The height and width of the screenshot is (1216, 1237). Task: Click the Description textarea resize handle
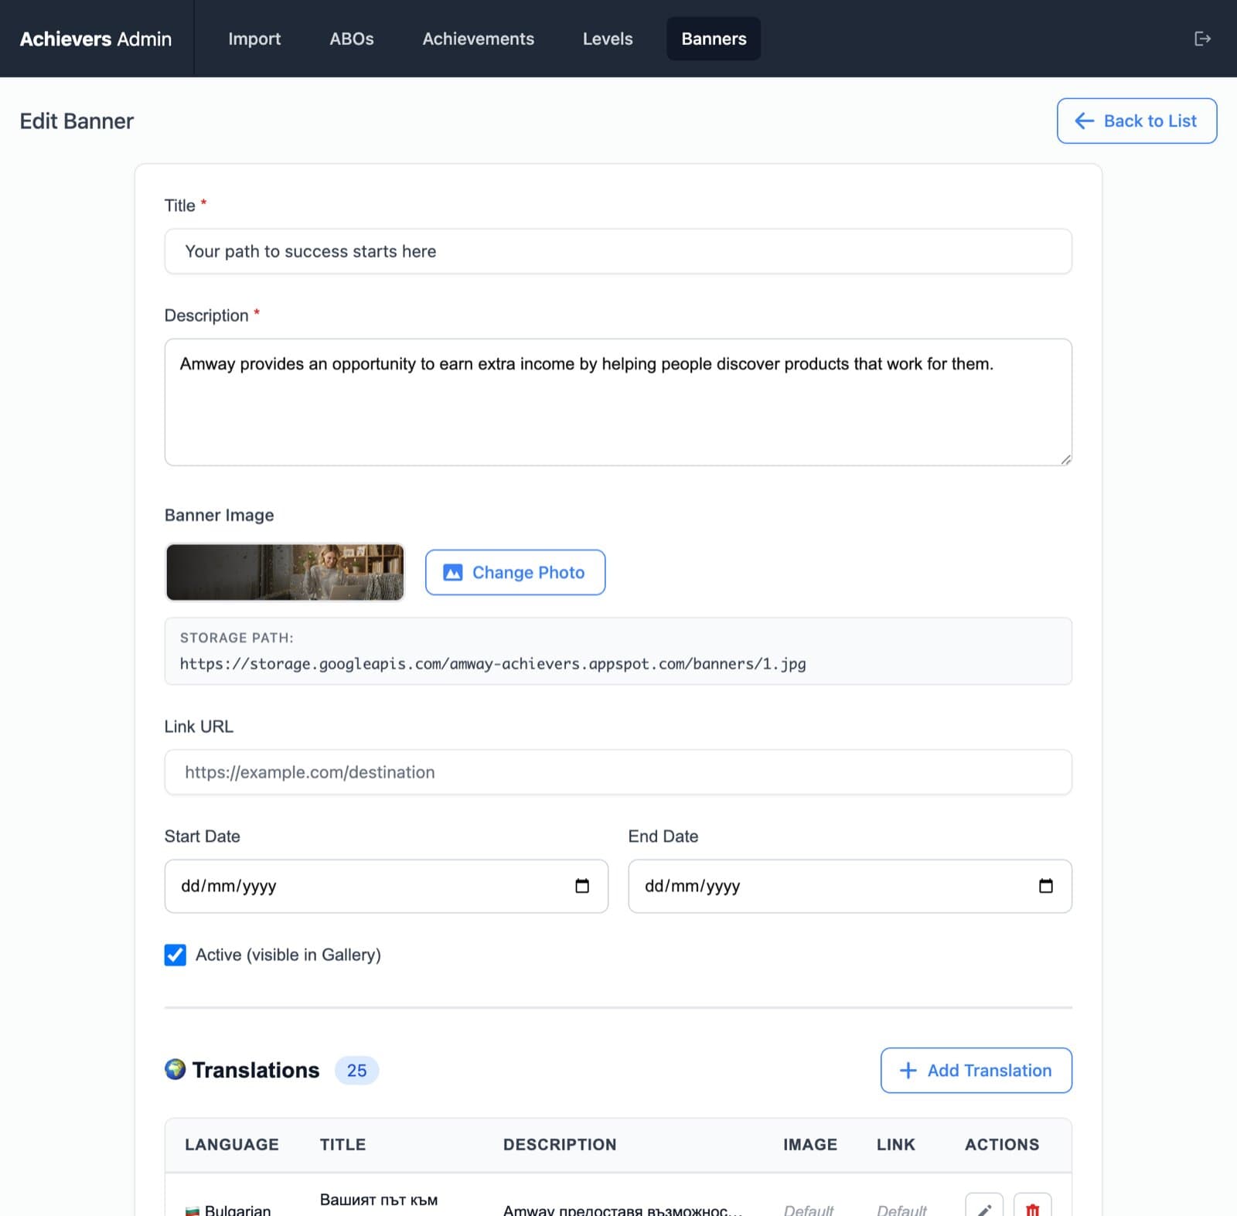1065,459
